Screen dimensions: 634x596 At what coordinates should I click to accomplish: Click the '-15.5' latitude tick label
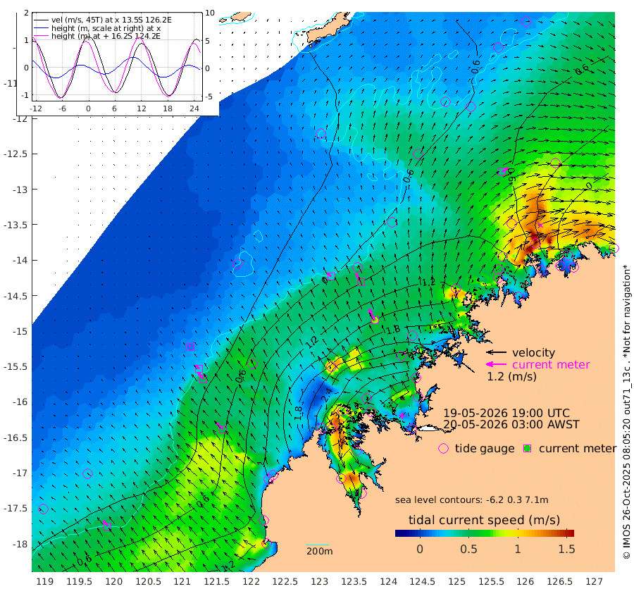click(15, 367)
